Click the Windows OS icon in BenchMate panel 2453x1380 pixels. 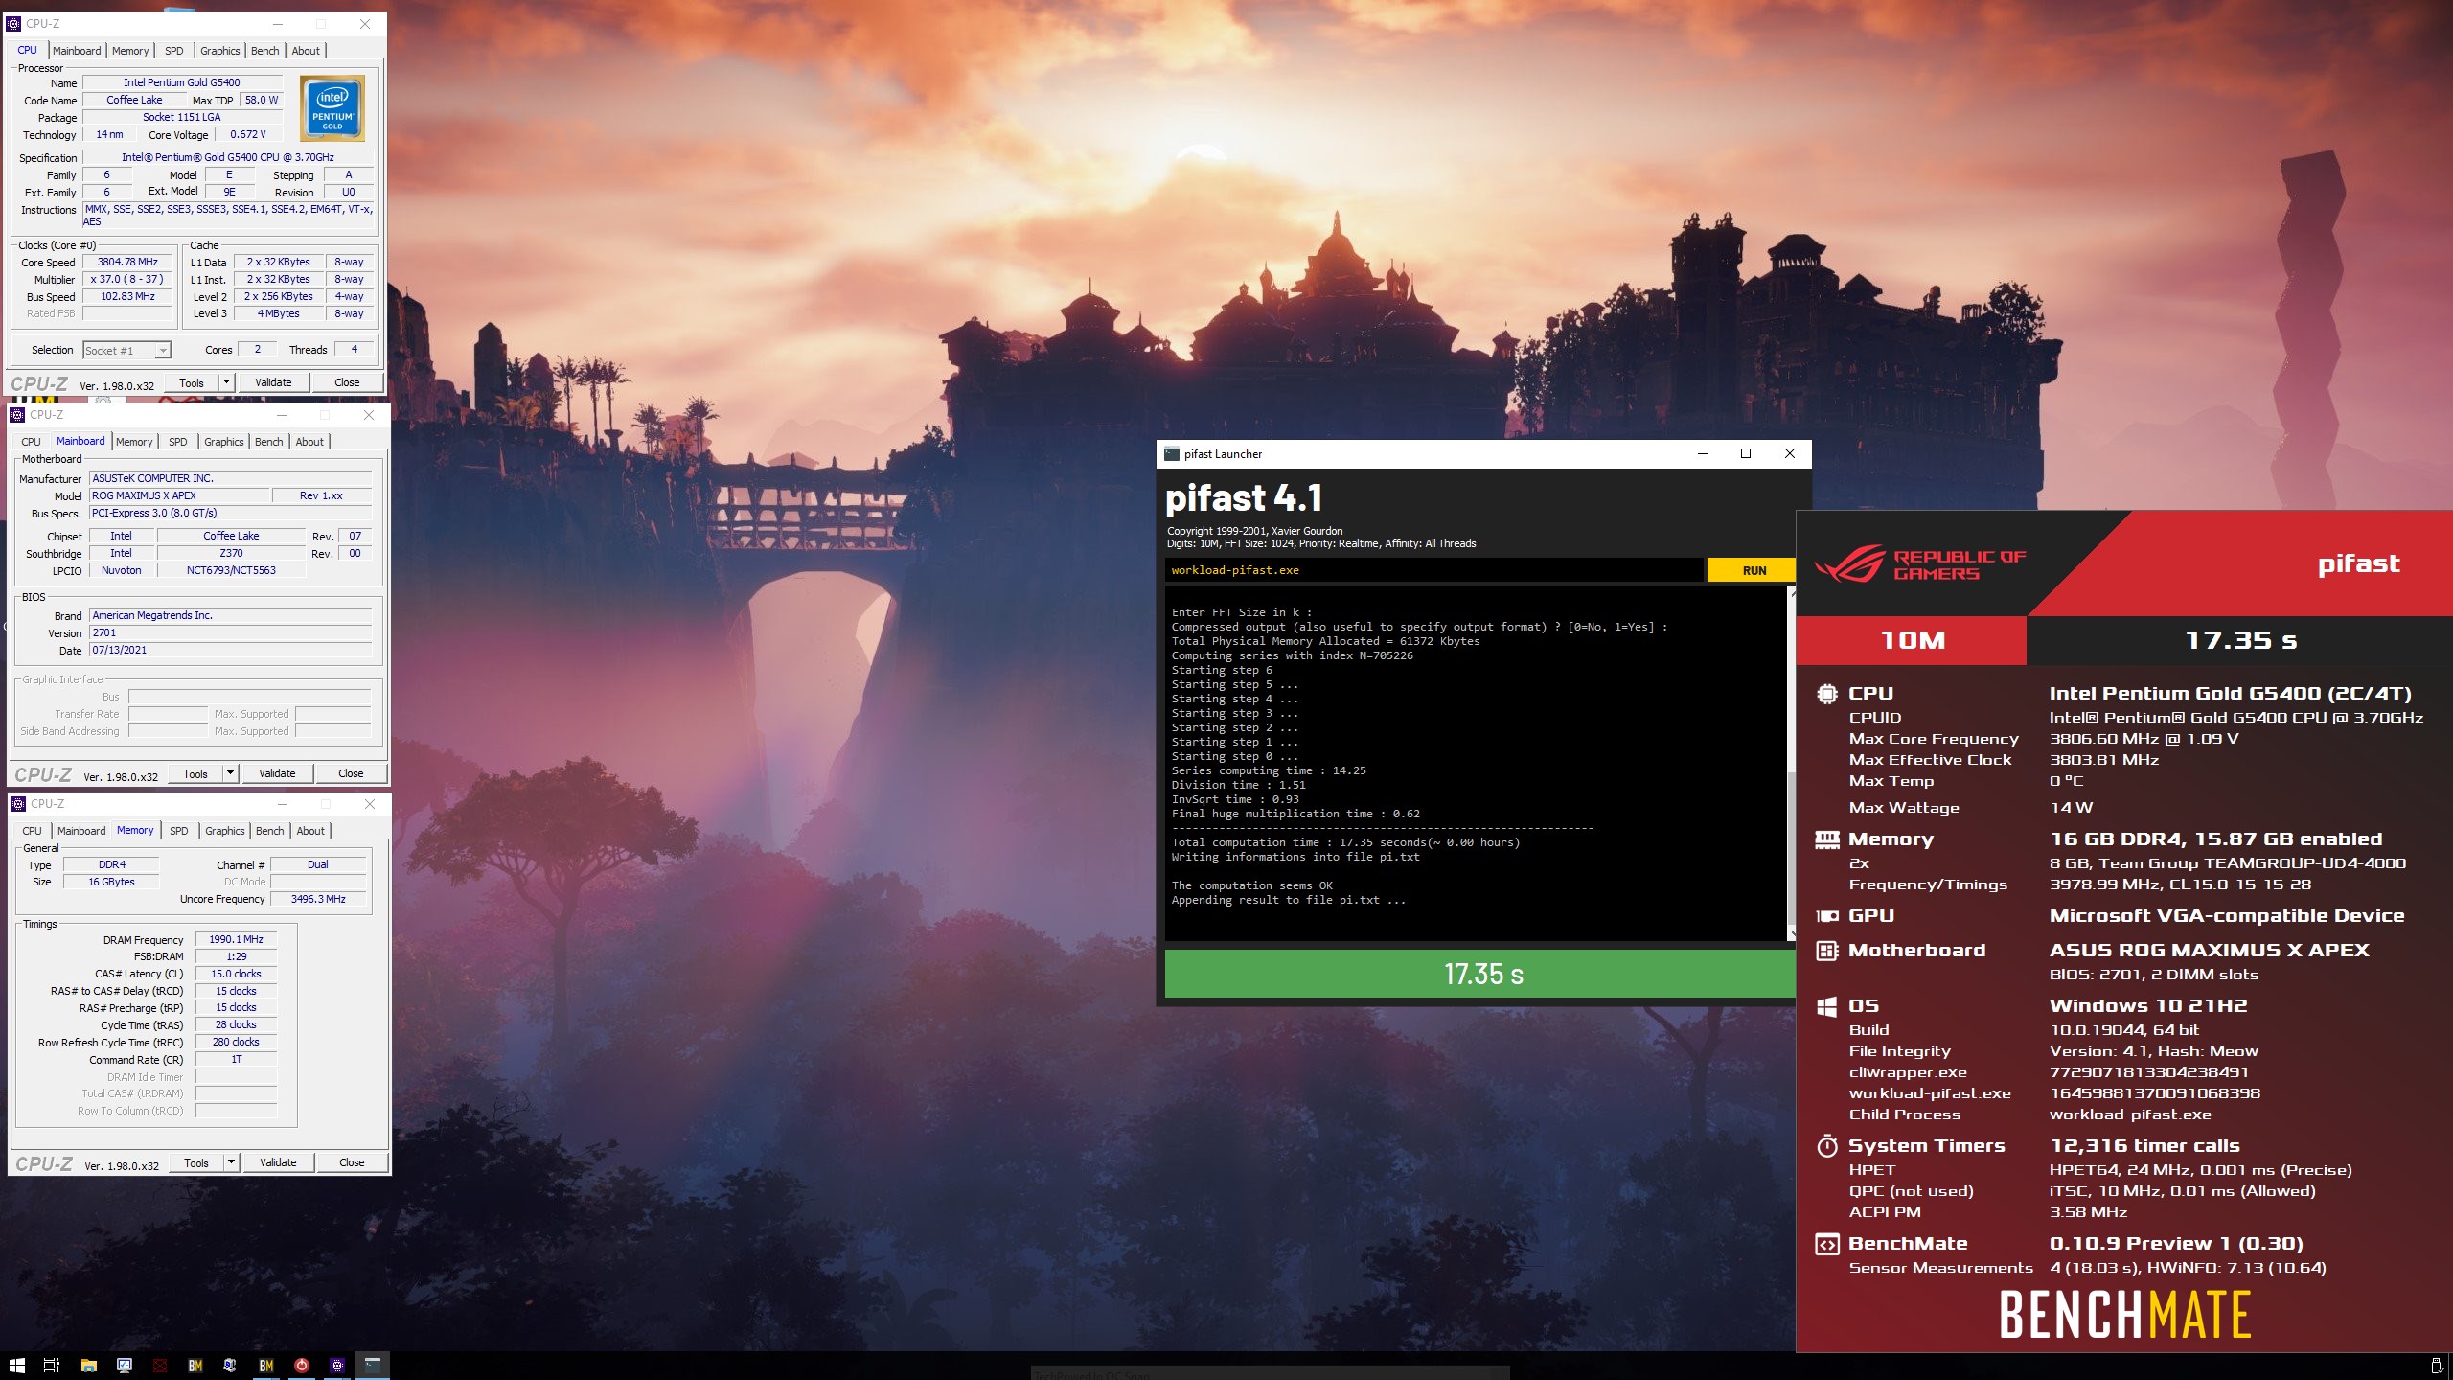[x=1826, y=1006]
